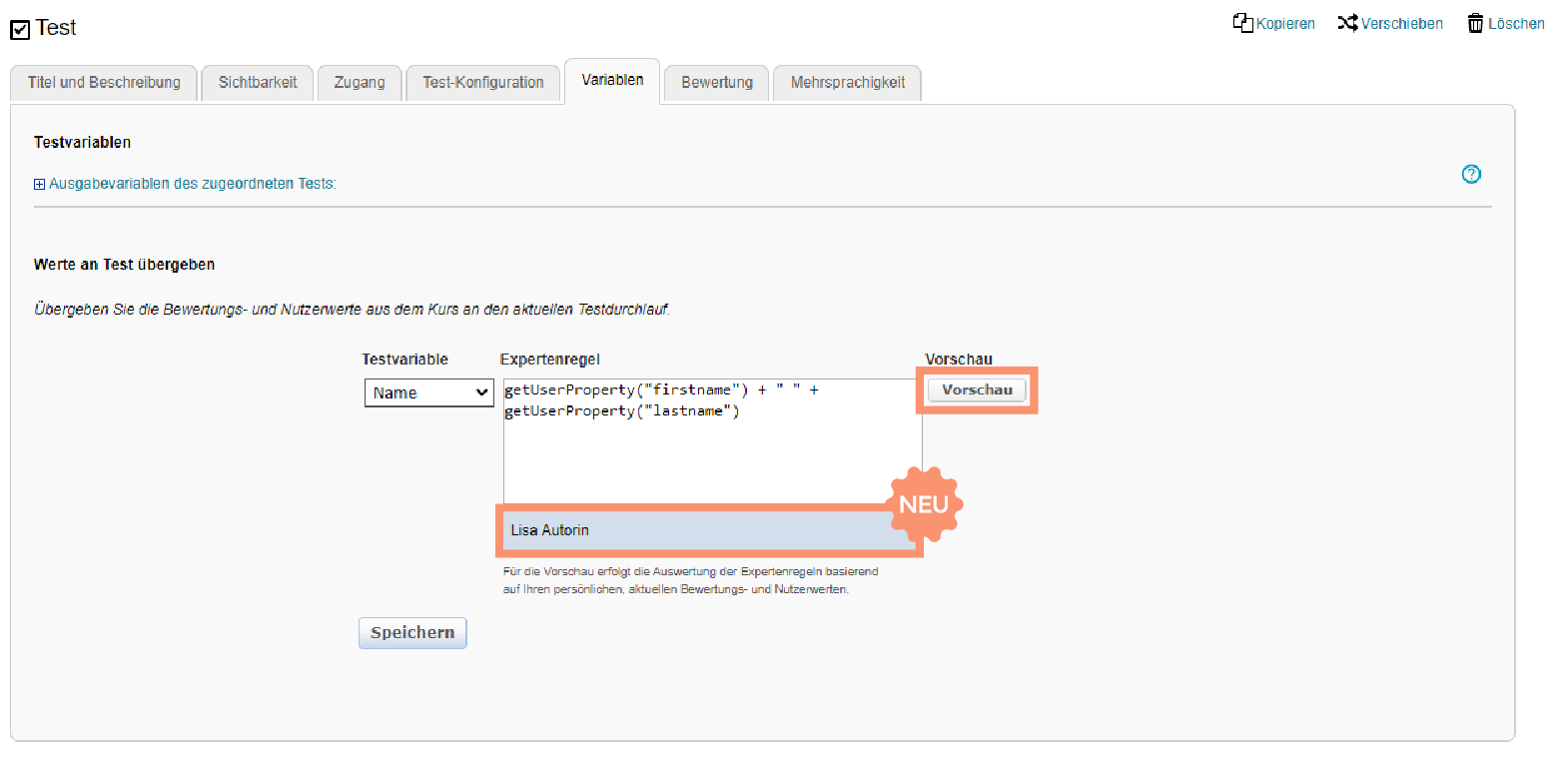This screenshot has height=763, width=1560.
Task: Open the Bewertung tab
Action: pyautogui.click(x=717, y=83)
